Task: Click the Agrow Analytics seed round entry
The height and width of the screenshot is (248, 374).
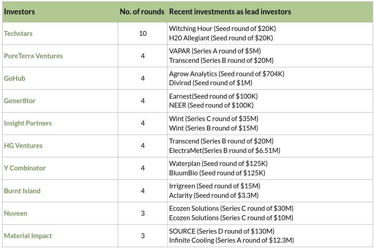Action: point(227,74)
